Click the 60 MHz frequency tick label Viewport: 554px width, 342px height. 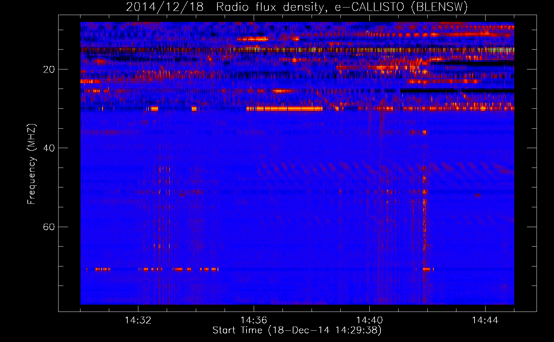(x=49, y=227)
